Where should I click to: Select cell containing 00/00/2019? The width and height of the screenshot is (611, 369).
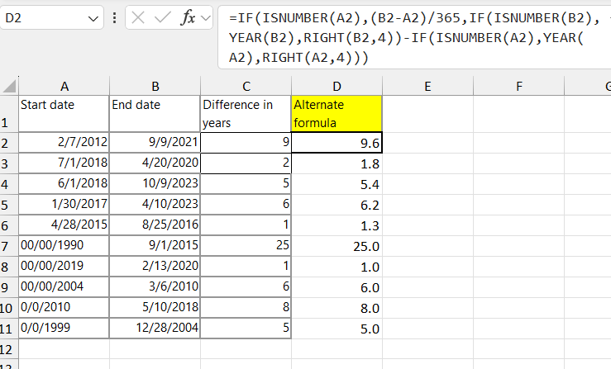(x=64, y=267)
